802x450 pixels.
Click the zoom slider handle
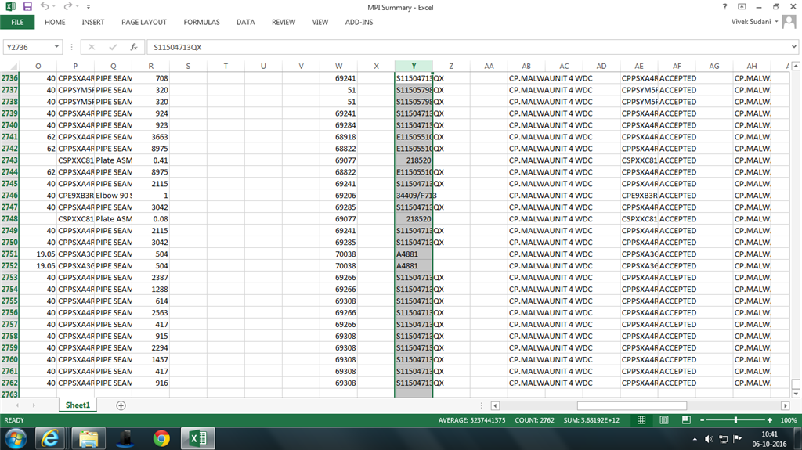(x=735, y=420)
